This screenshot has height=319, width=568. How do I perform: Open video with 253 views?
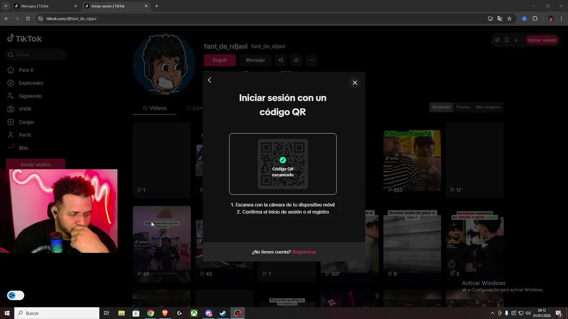click(x=412, y=160)
